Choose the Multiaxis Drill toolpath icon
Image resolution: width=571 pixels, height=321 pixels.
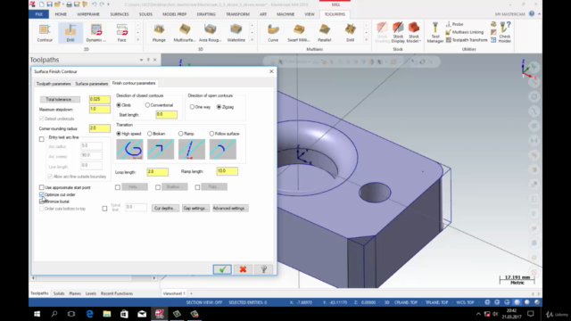click(351, 33)
